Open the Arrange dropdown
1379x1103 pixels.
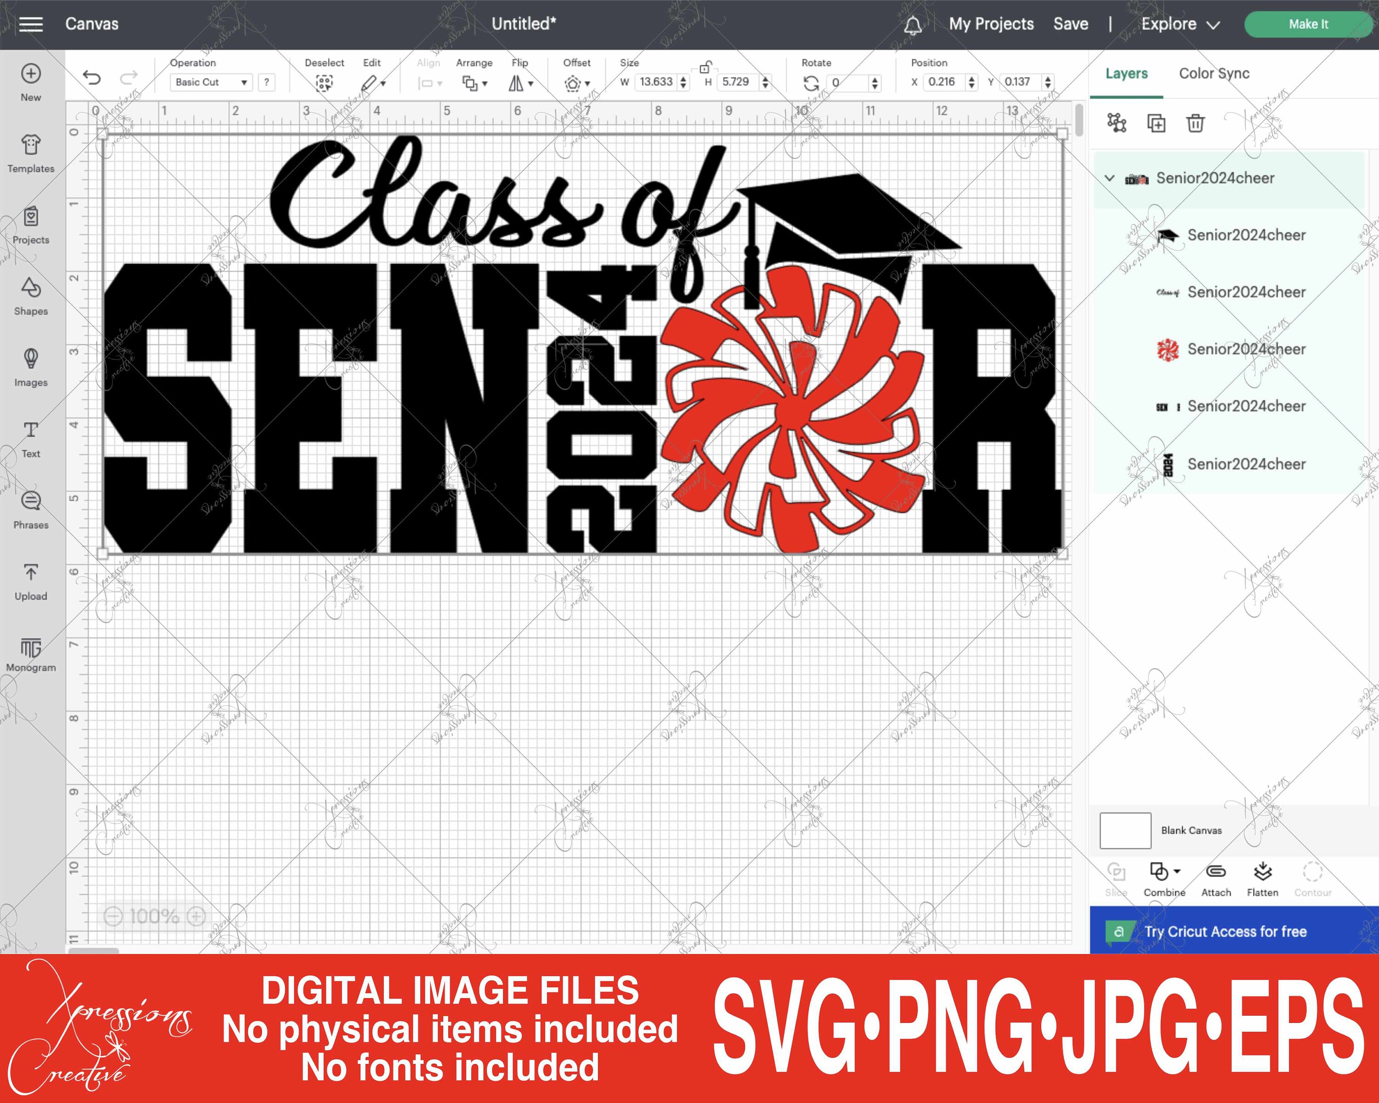[x=474, y=83]
